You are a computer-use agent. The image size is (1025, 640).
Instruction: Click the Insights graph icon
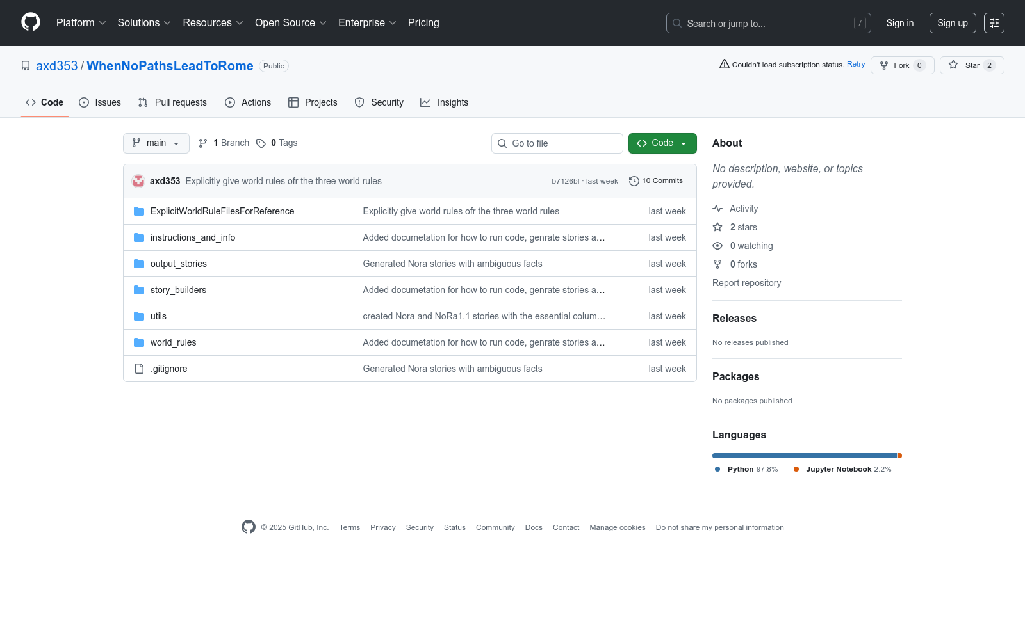click(425, 102)
